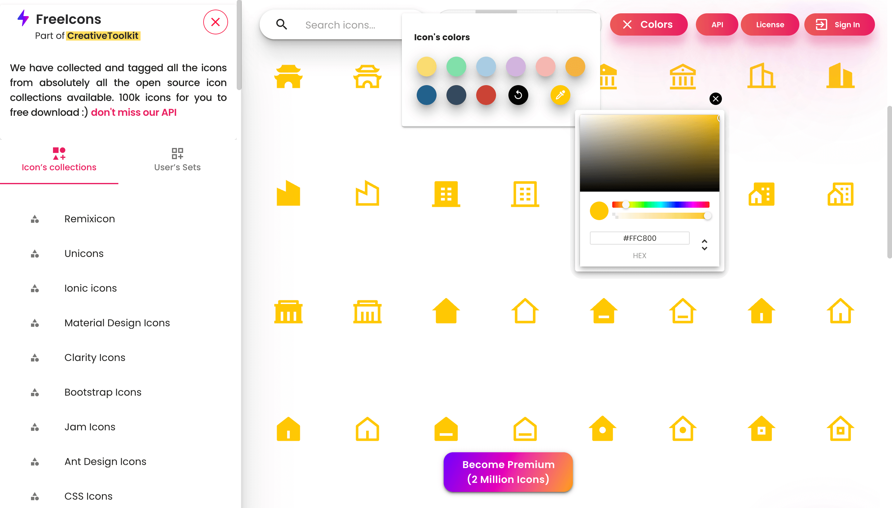Click the hex color input field
Image resolution: width=892 pixels, height=508 pixels.
pos(639,238)
